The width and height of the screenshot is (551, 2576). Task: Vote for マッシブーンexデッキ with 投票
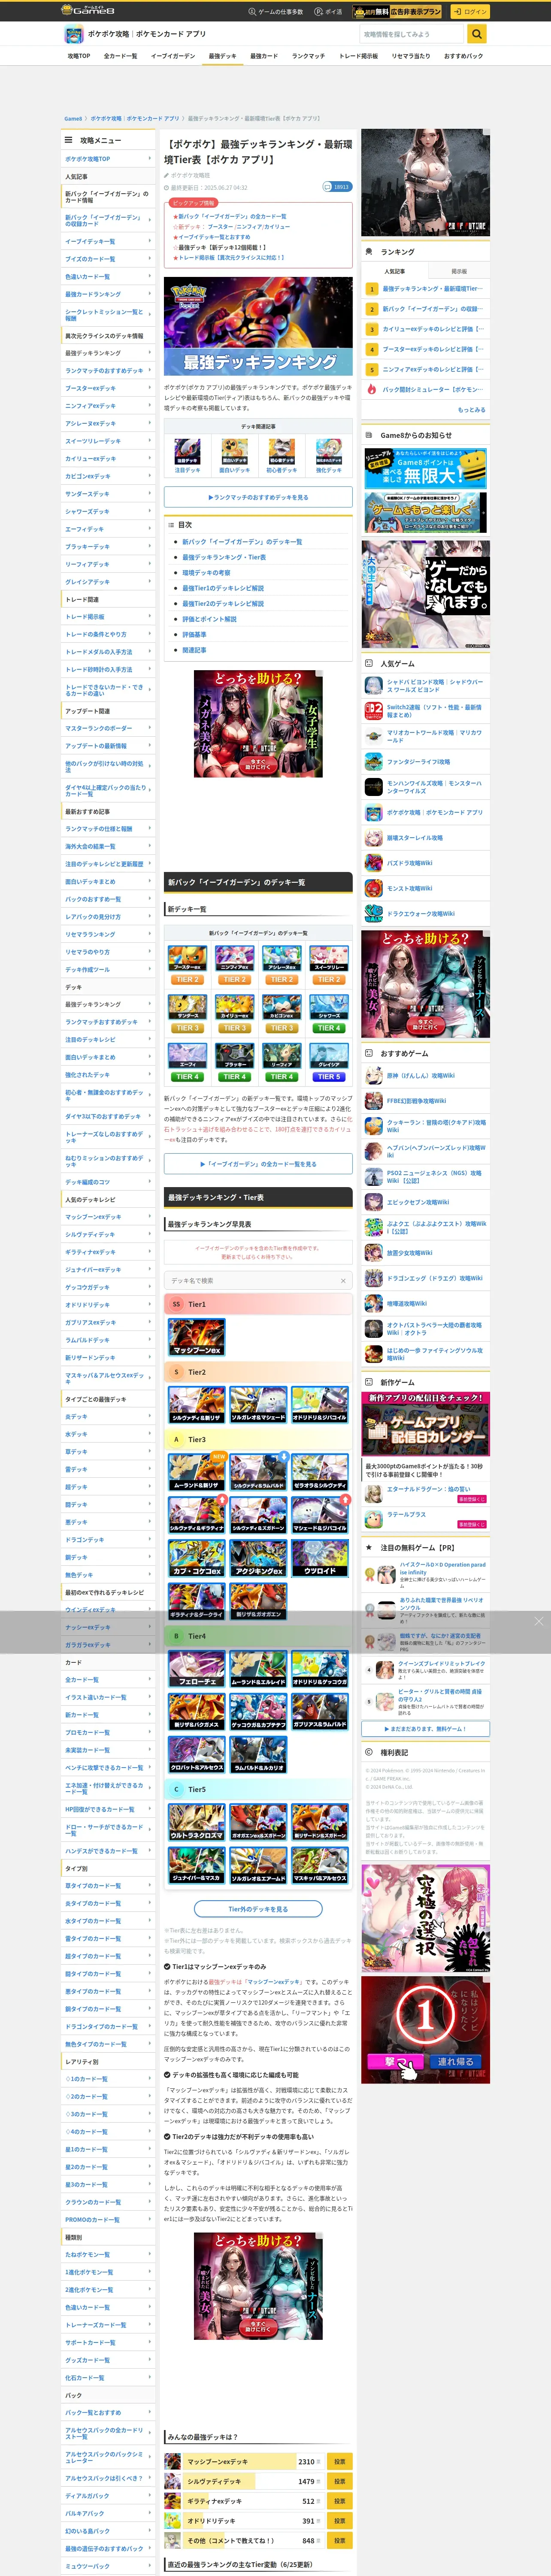340,2461
